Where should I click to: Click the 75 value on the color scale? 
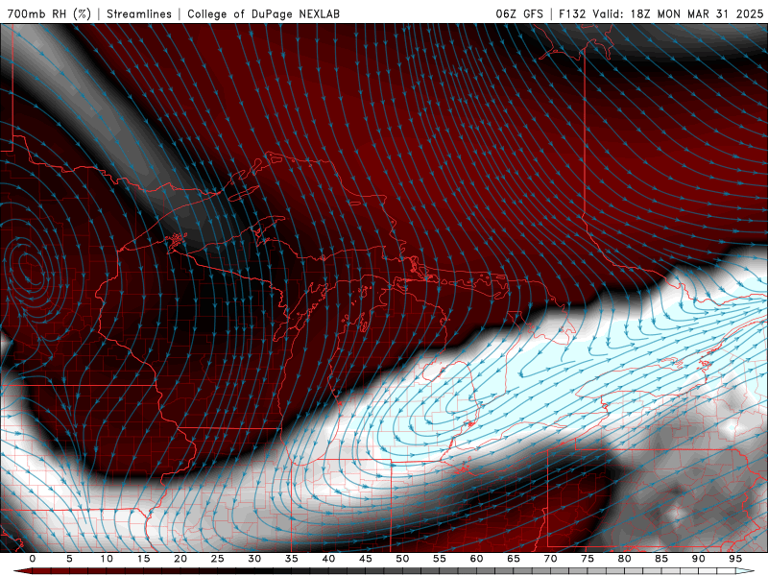click(x=588, y=559)
